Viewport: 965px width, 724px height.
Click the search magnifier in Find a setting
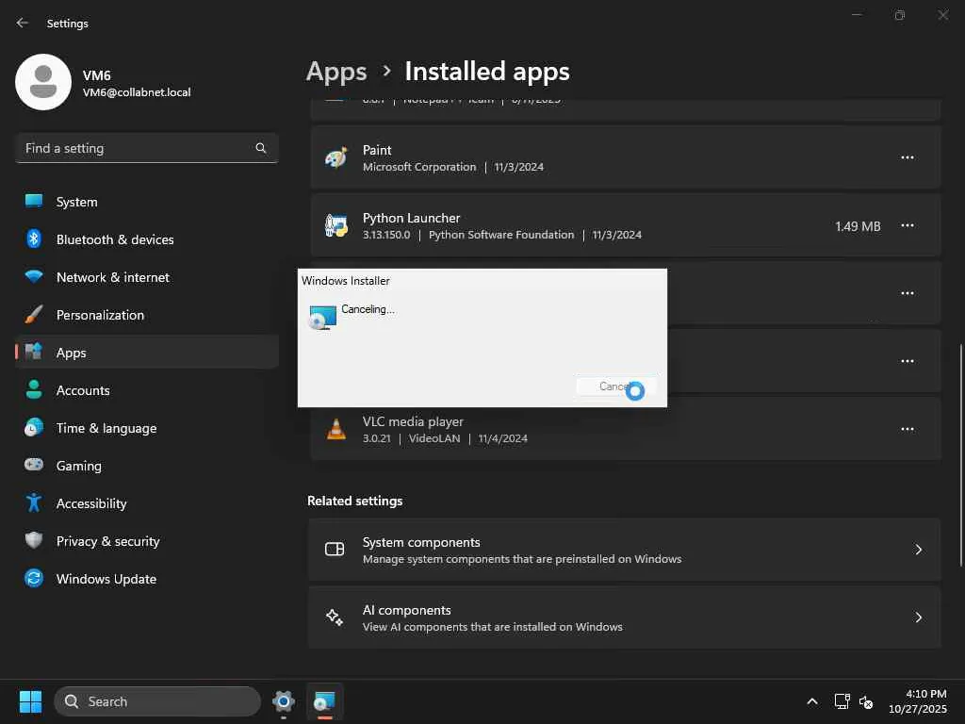[261, 148]
